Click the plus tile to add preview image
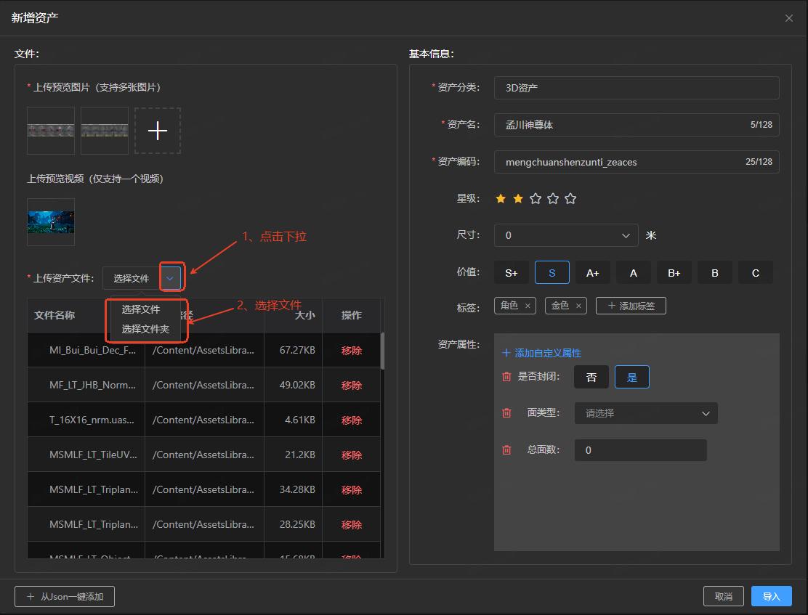 pyautogui.click(x=158, y=131)
